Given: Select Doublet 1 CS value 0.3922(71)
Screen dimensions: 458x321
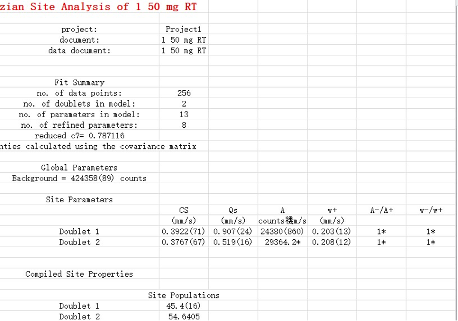Looking at the screenshot, I should tap(184, 231).
